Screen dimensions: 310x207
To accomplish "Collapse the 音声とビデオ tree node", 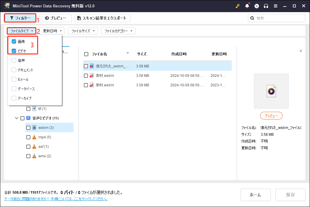I will click(x=17, y=118).
